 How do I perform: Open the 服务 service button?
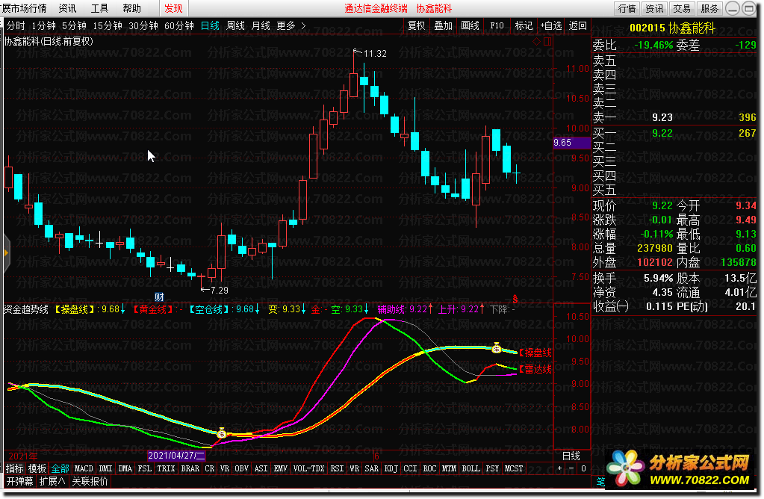(709, 8)
